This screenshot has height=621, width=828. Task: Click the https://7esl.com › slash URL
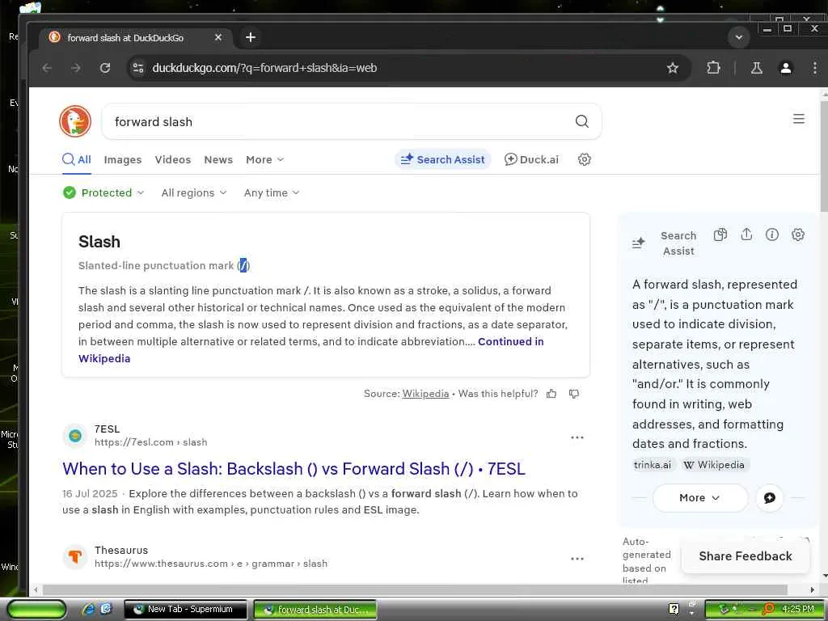(151, 442)
